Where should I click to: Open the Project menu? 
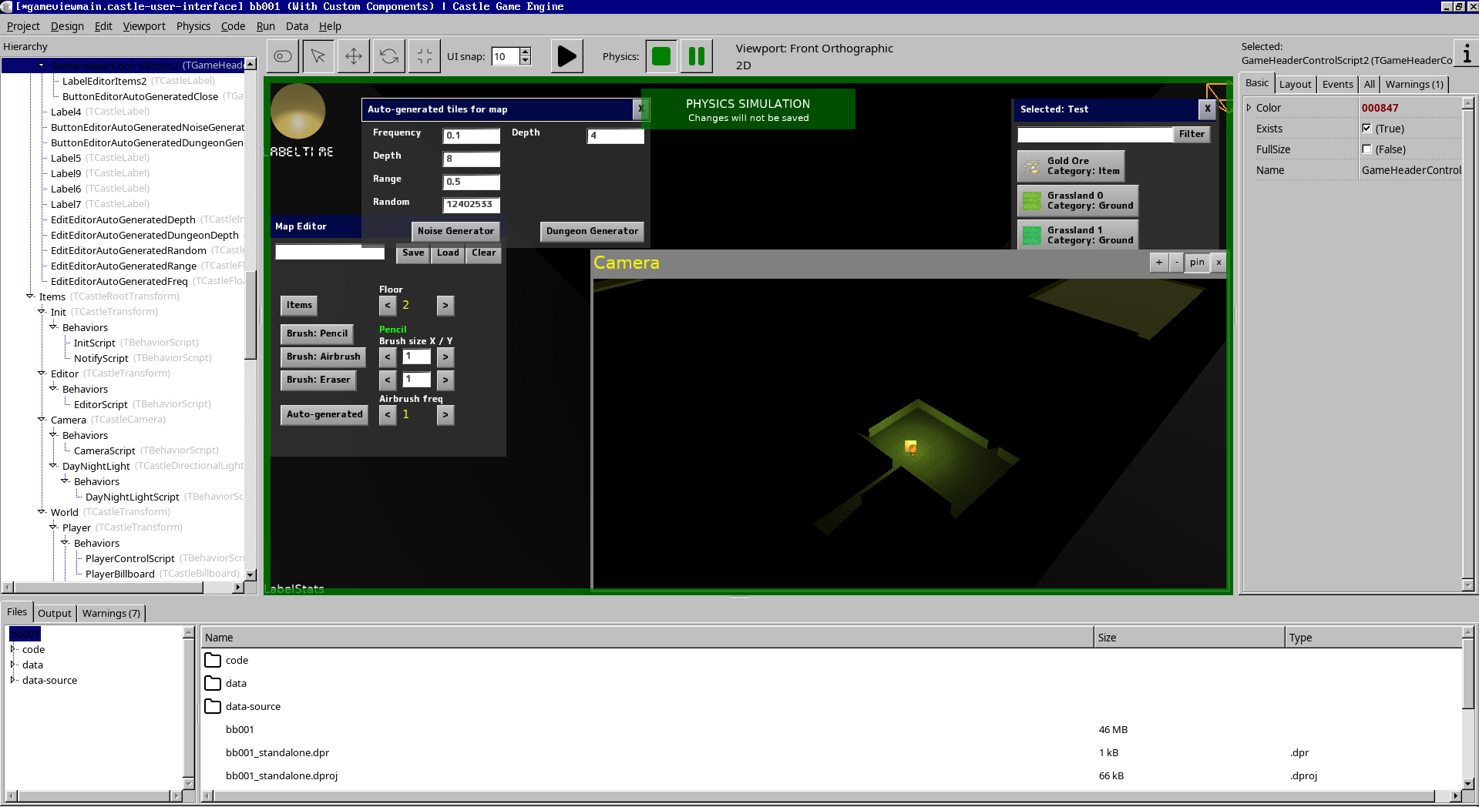pos(23,26)
